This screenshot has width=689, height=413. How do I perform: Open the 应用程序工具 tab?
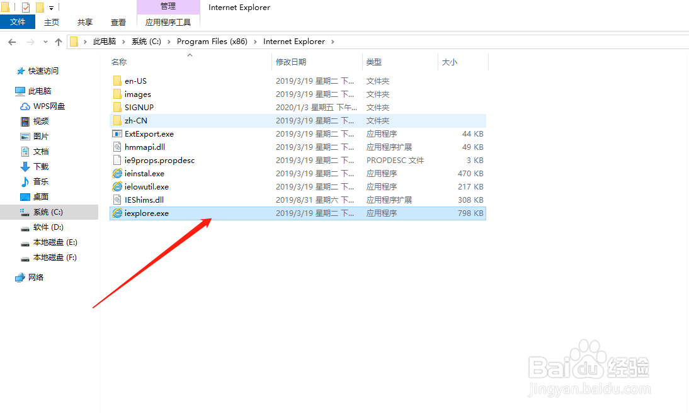click(168, 22)
